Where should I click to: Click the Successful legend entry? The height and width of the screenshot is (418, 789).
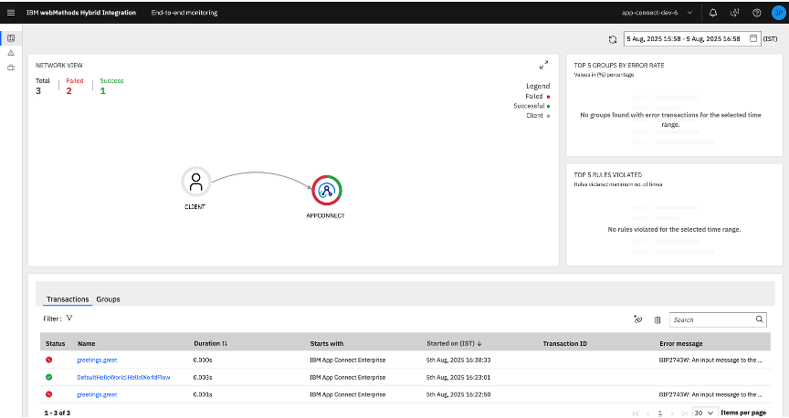click(x=531, y=106)
